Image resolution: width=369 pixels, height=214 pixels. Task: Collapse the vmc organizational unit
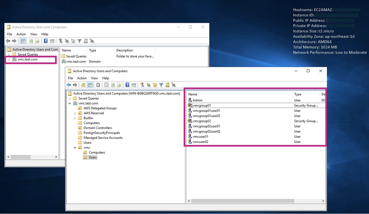pyautogui.click(x=75, y=148)
